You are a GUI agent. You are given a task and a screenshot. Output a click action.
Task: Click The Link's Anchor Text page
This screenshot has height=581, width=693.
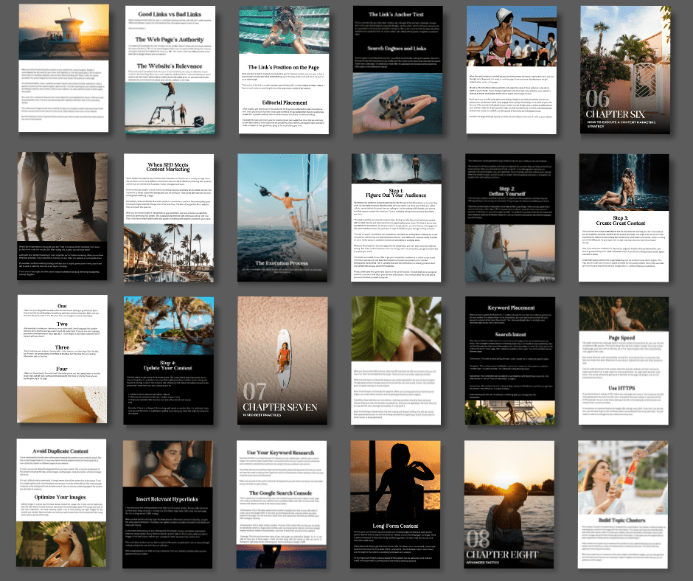[x=397, y=69]
